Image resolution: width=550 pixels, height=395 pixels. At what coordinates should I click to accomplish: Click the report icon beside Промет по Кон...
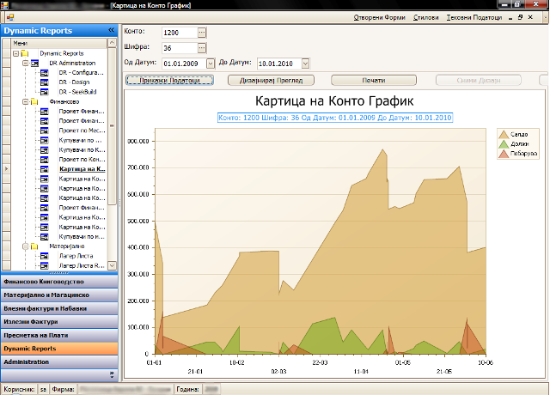coord(44,160)
